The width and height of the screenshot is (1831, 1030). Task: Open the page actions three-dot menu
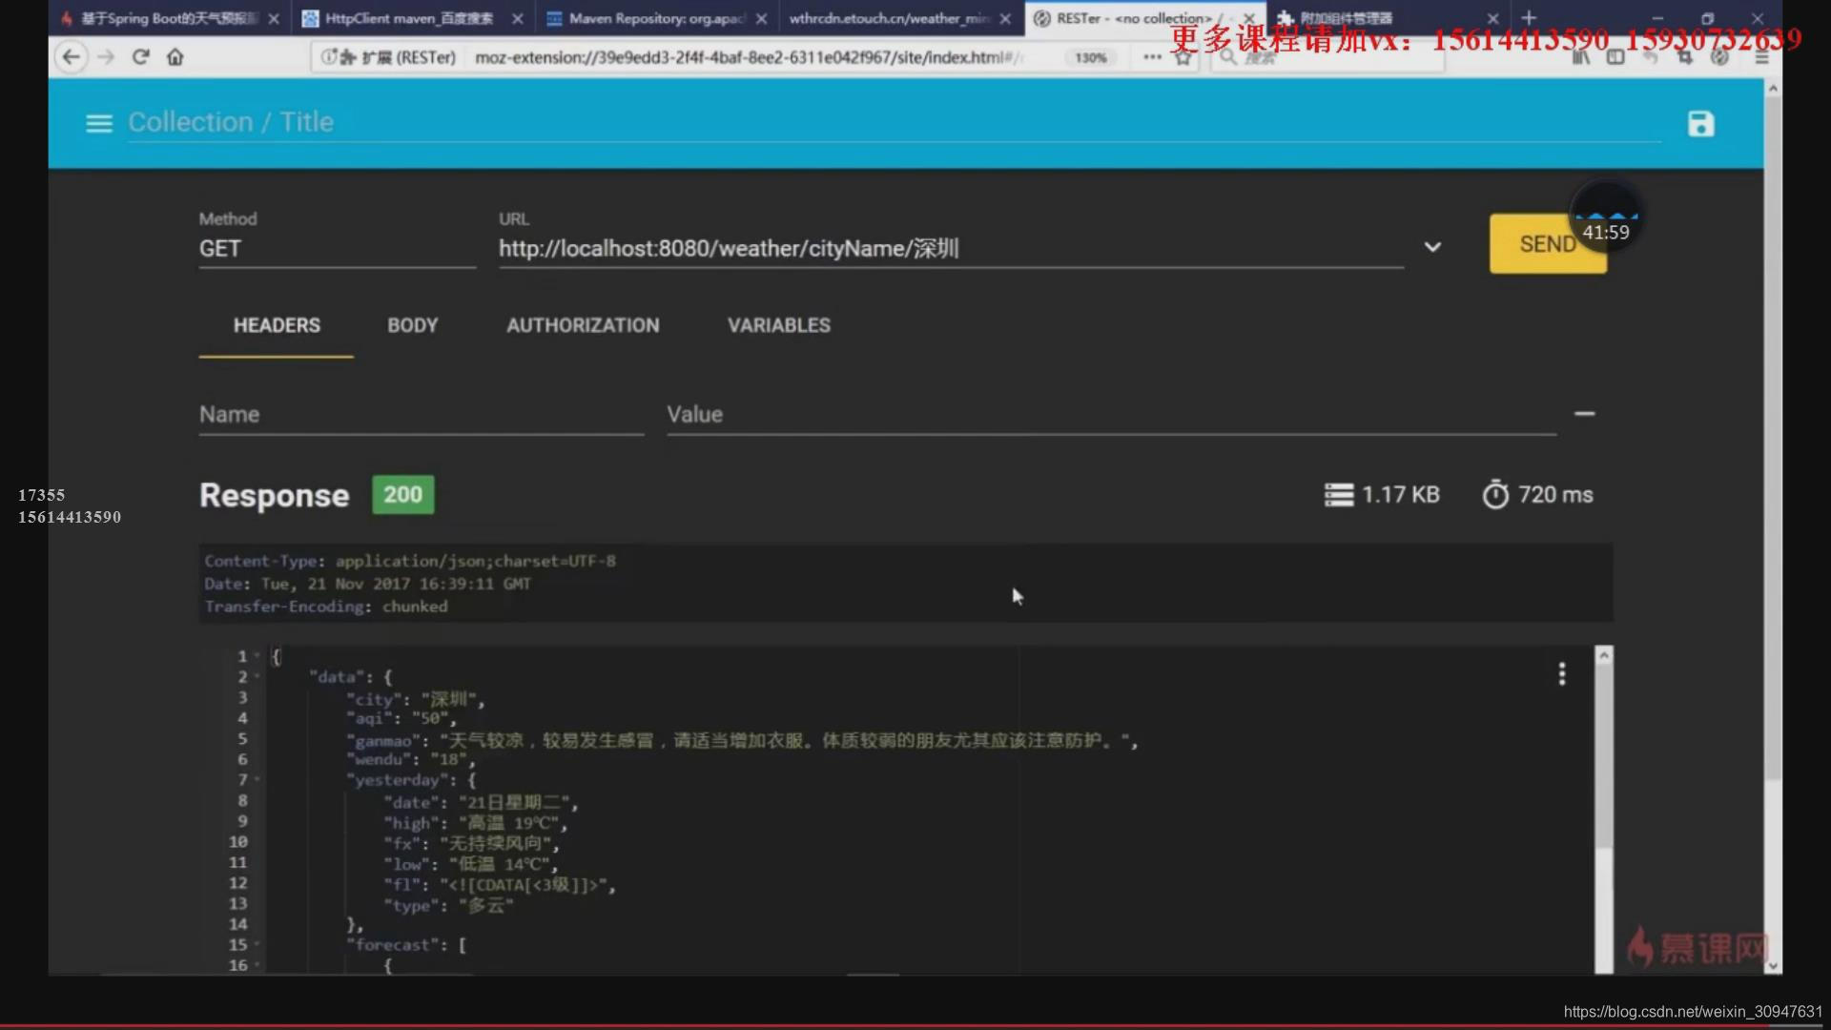point(1152,57)
